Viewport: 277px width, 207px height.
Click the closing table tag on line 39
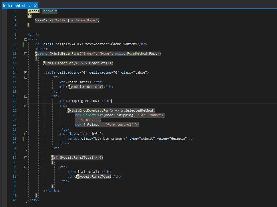point(51,191)
